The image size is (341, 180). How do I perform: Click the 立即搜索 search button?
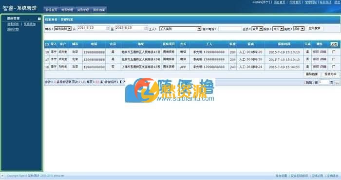click(315, 28)
